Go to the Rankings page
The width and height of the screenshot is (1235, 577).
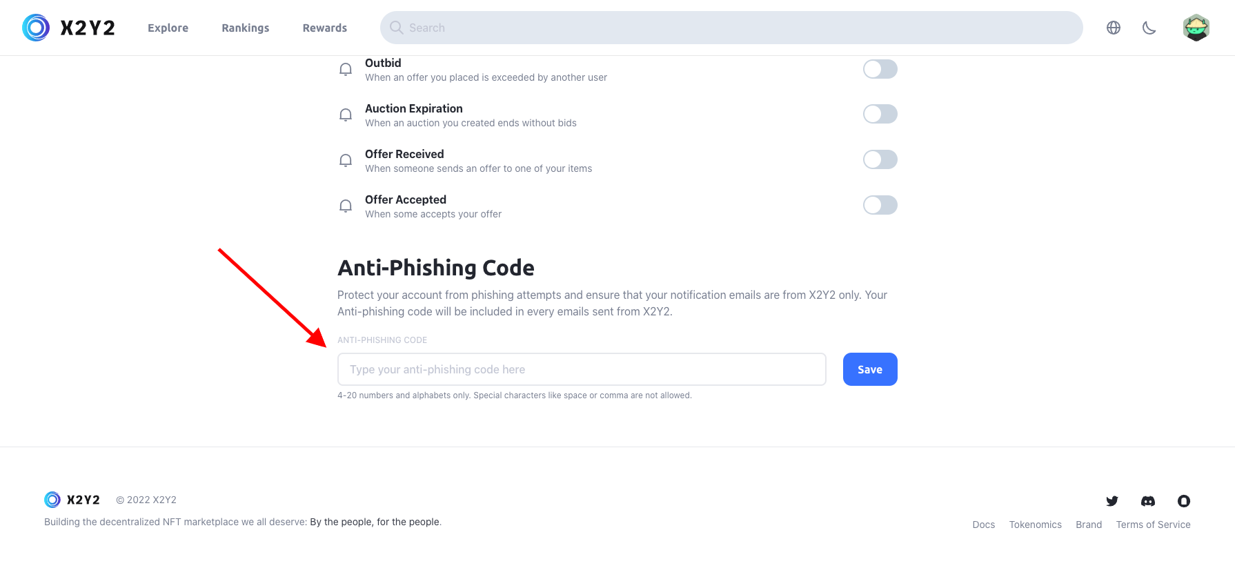click(245, 28)
